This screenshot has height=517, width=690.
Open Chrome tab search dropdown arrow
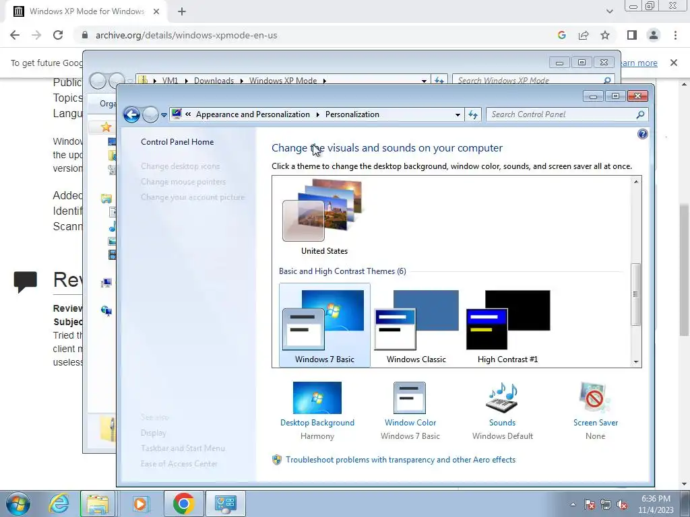[609, 11]
